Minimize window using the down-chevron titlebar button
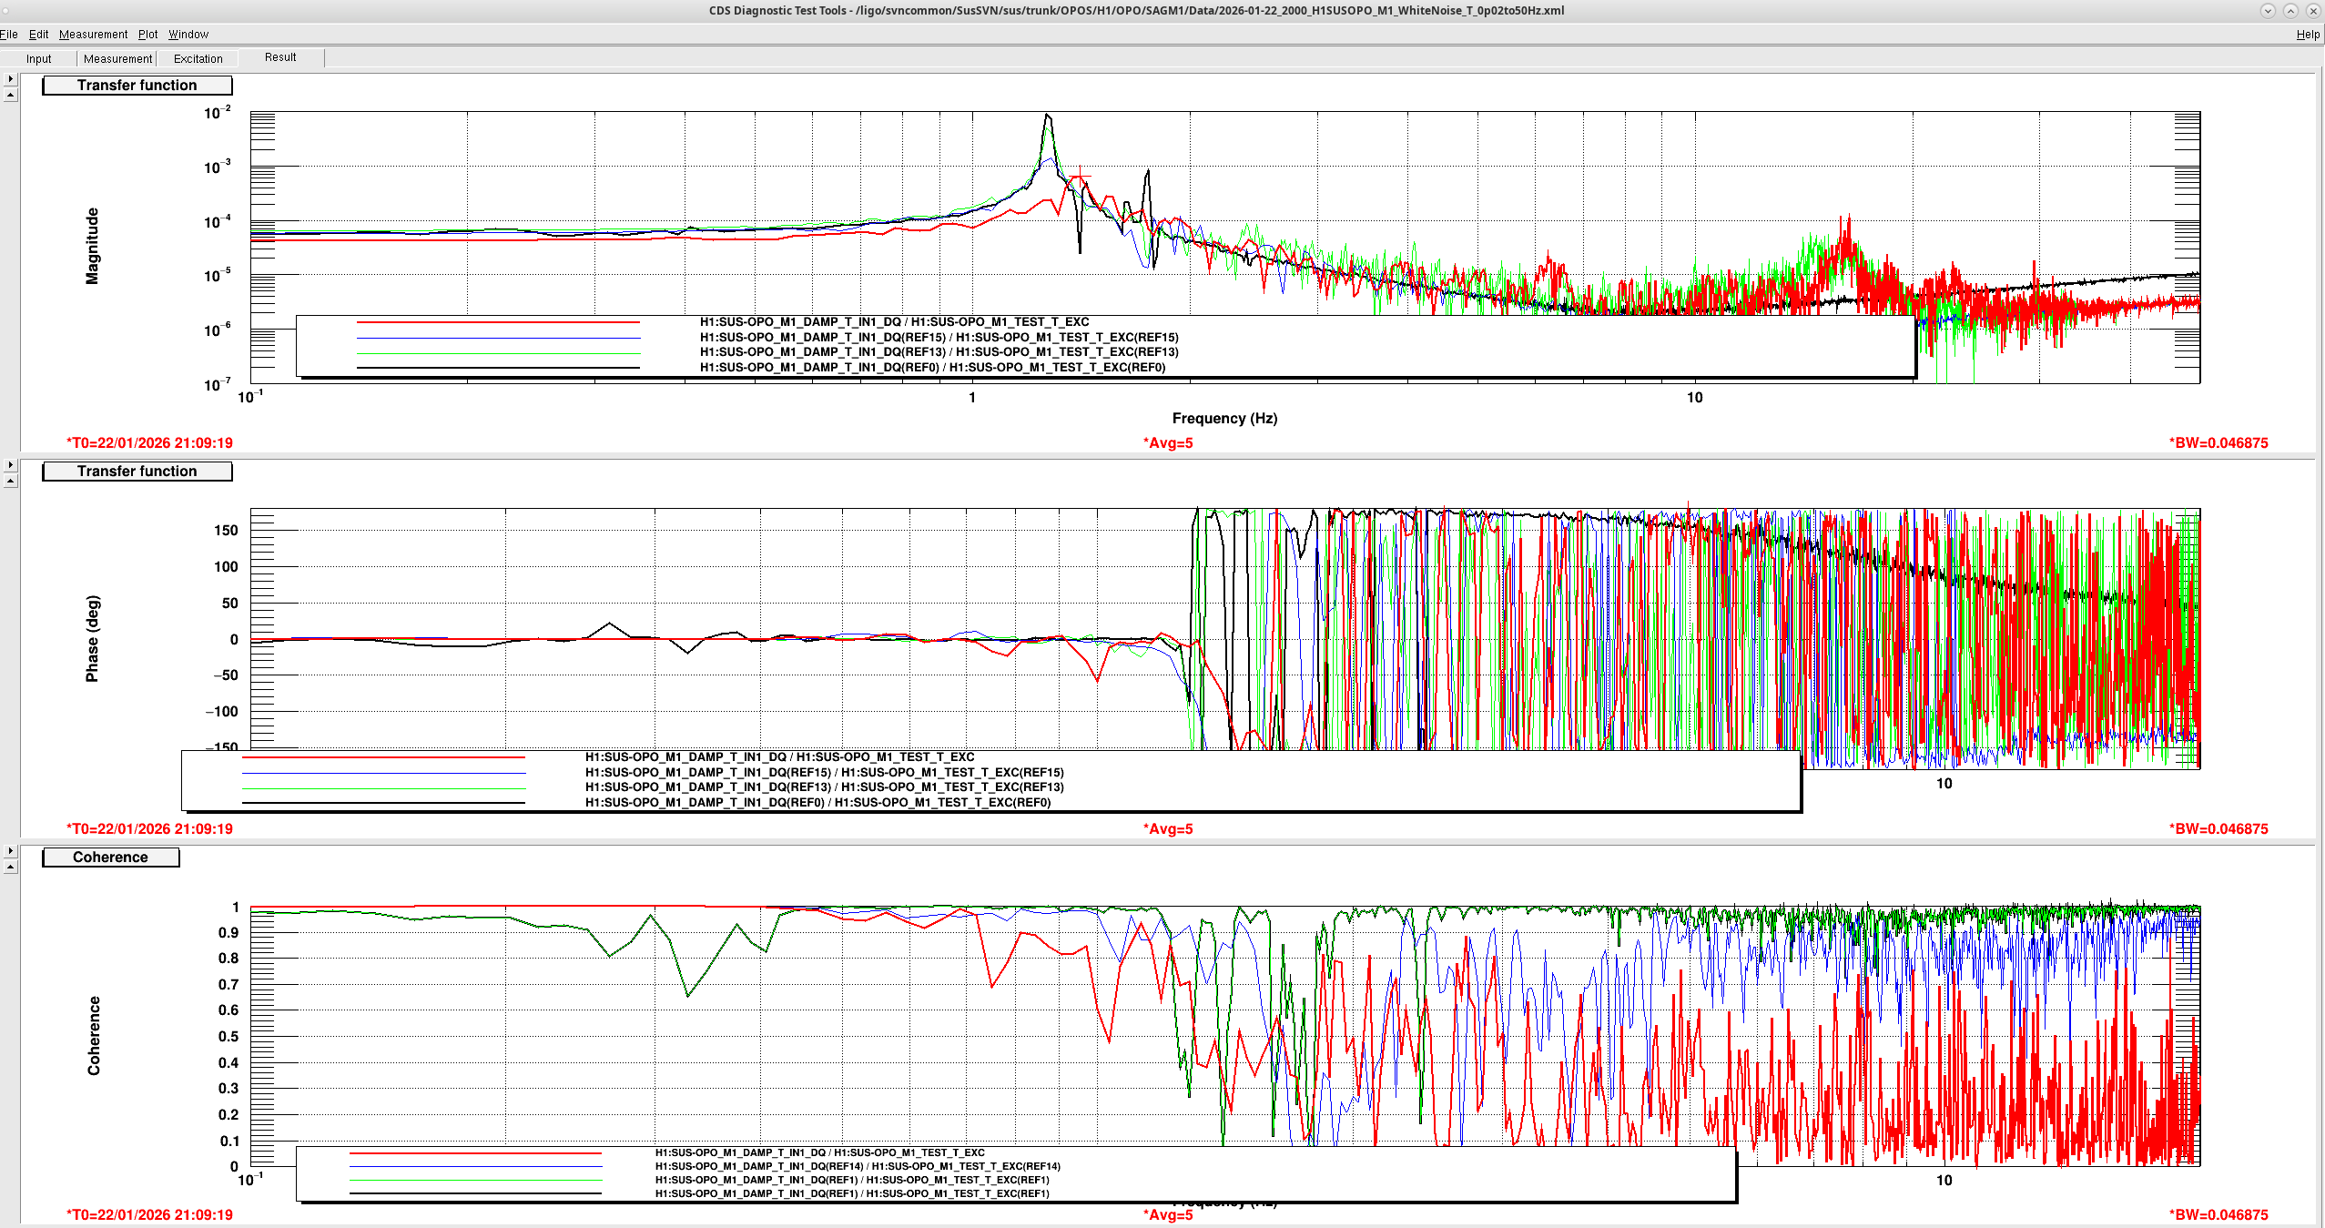This screenshot has height=1228, width=2325. click(x=2268, y=11)
